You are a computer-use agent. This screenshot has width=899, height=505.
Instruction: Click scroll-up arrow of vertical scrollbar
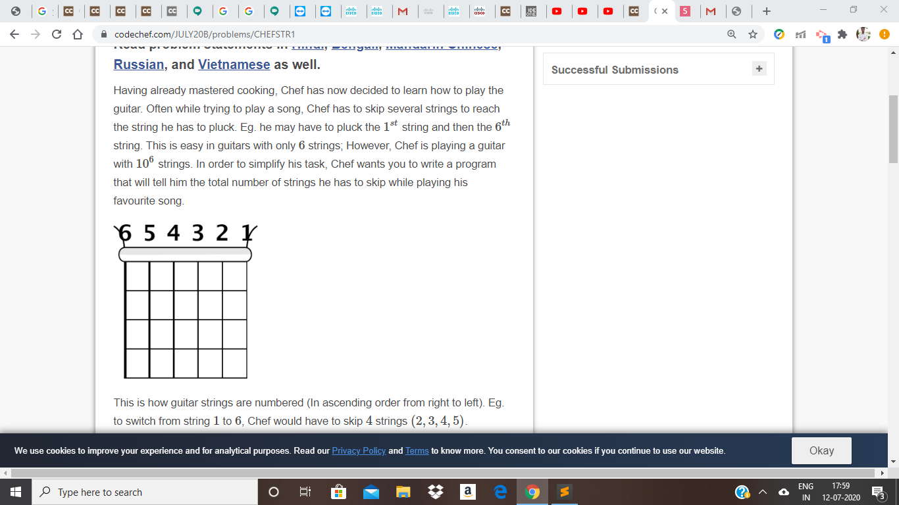pos(893,52)
